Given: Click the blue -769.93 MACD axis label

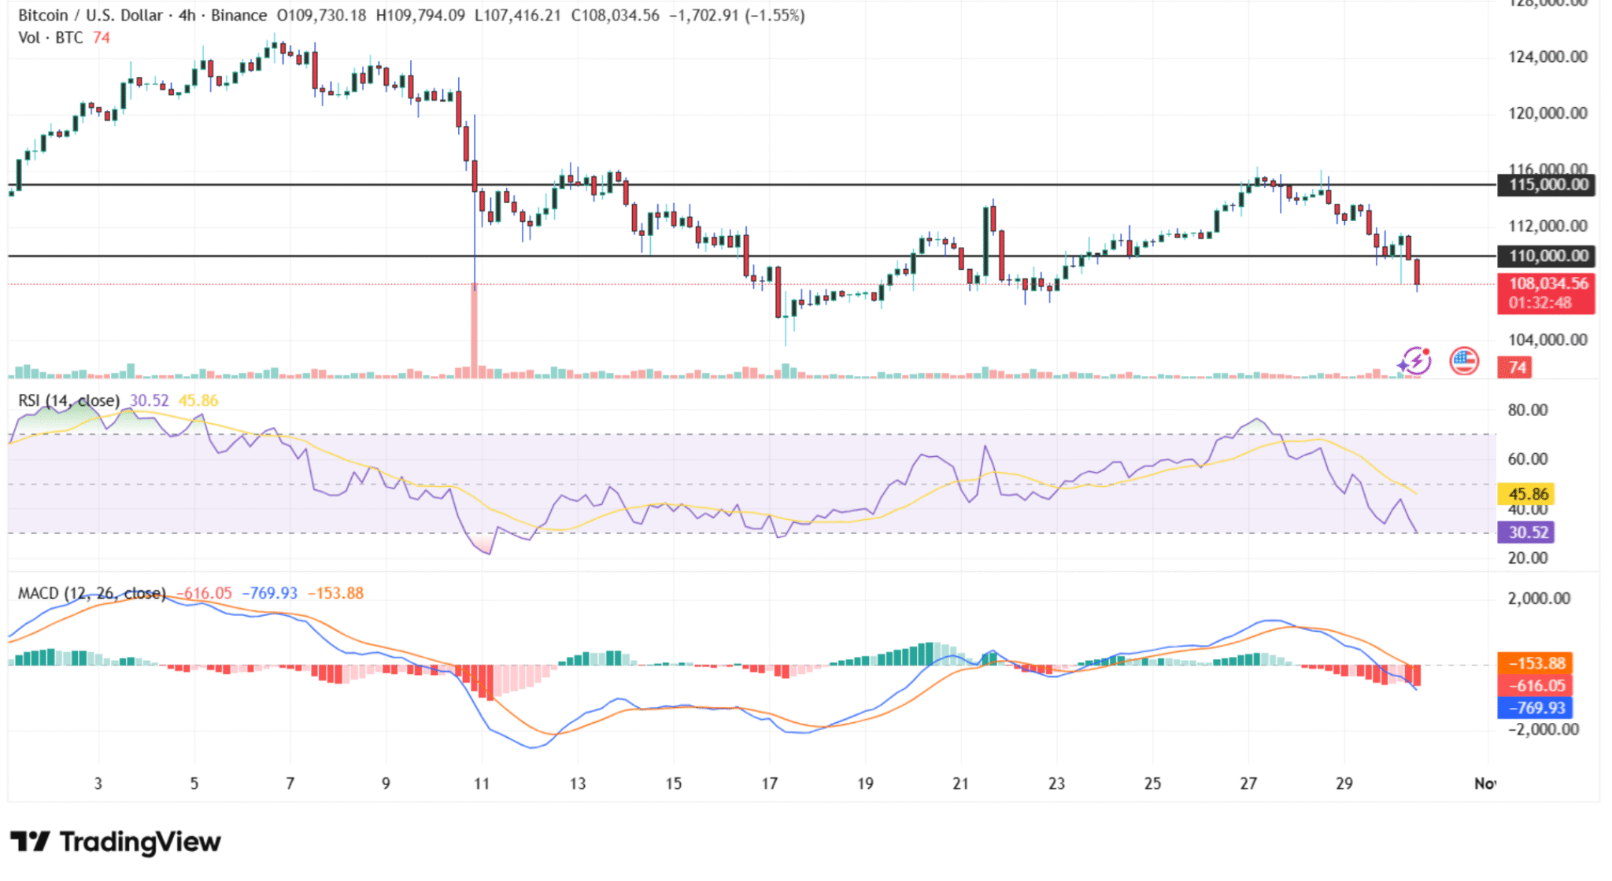Looking at the screenshot, I should [x=1534, y=707].
